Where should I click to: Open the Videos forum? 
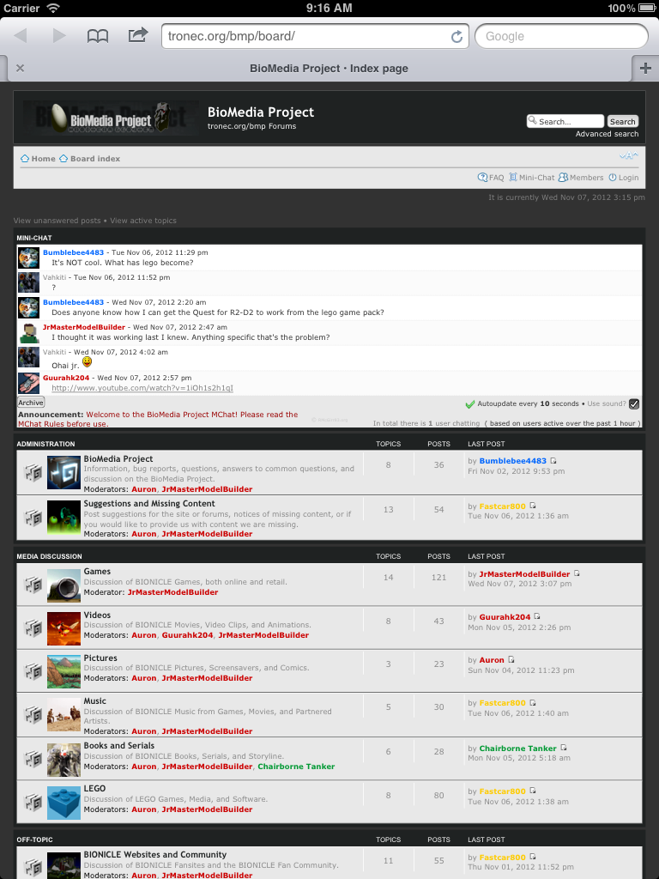(x=97, y=615)
